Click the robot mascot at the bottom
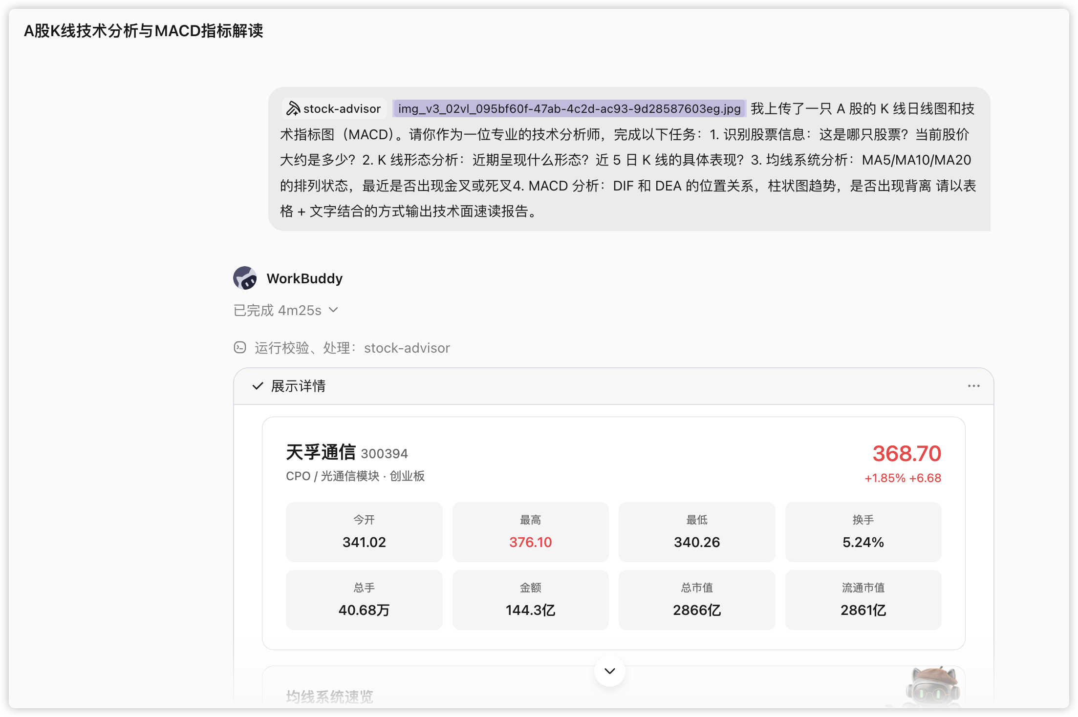Viewport: 1078px width, 717px height. 932,687
